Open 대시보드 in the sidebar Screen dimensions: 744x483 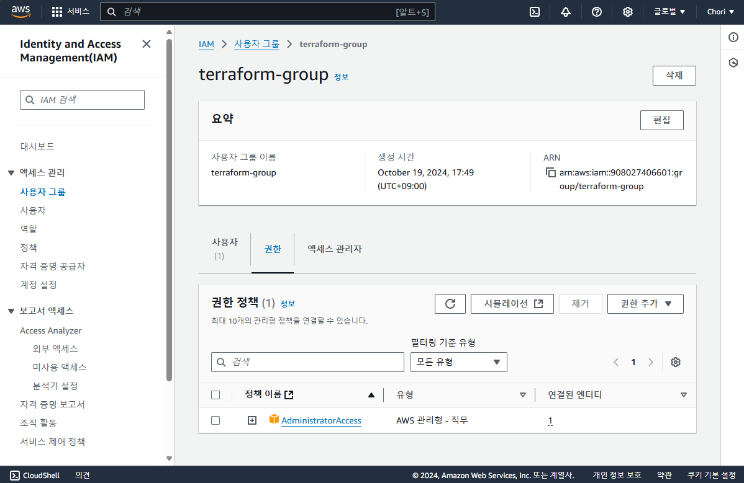click(x=37, y=147)
